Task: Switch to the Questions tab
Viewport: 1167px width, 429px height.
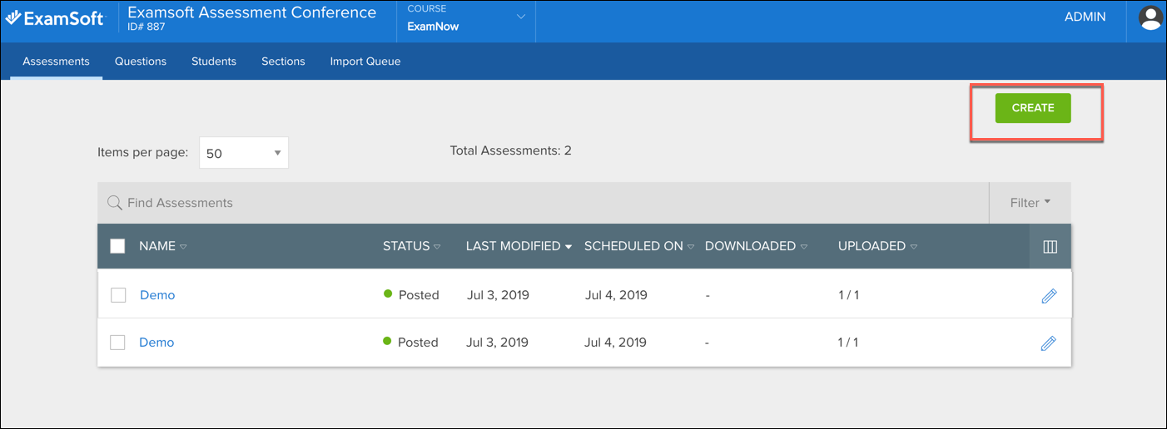Action: 141,62
